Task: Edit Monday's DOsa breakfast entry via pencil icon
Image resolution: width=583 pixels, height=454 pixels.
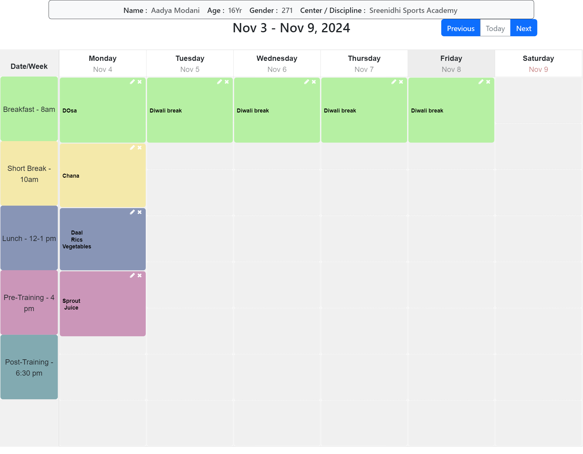Action: (x=132, y=82)
